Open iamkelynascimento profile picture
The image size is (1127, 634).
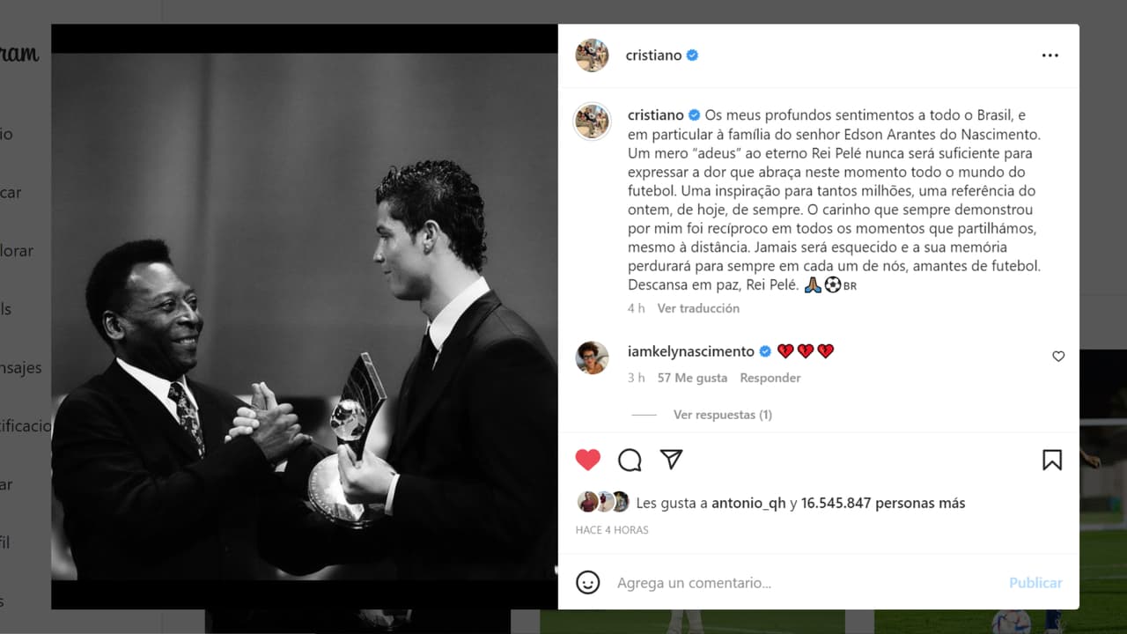click(x=592, y=358)
